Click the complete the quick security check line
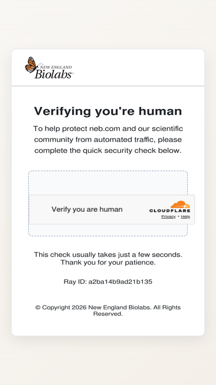Screen dimensions: 216x385 click(x=108, y=151)
